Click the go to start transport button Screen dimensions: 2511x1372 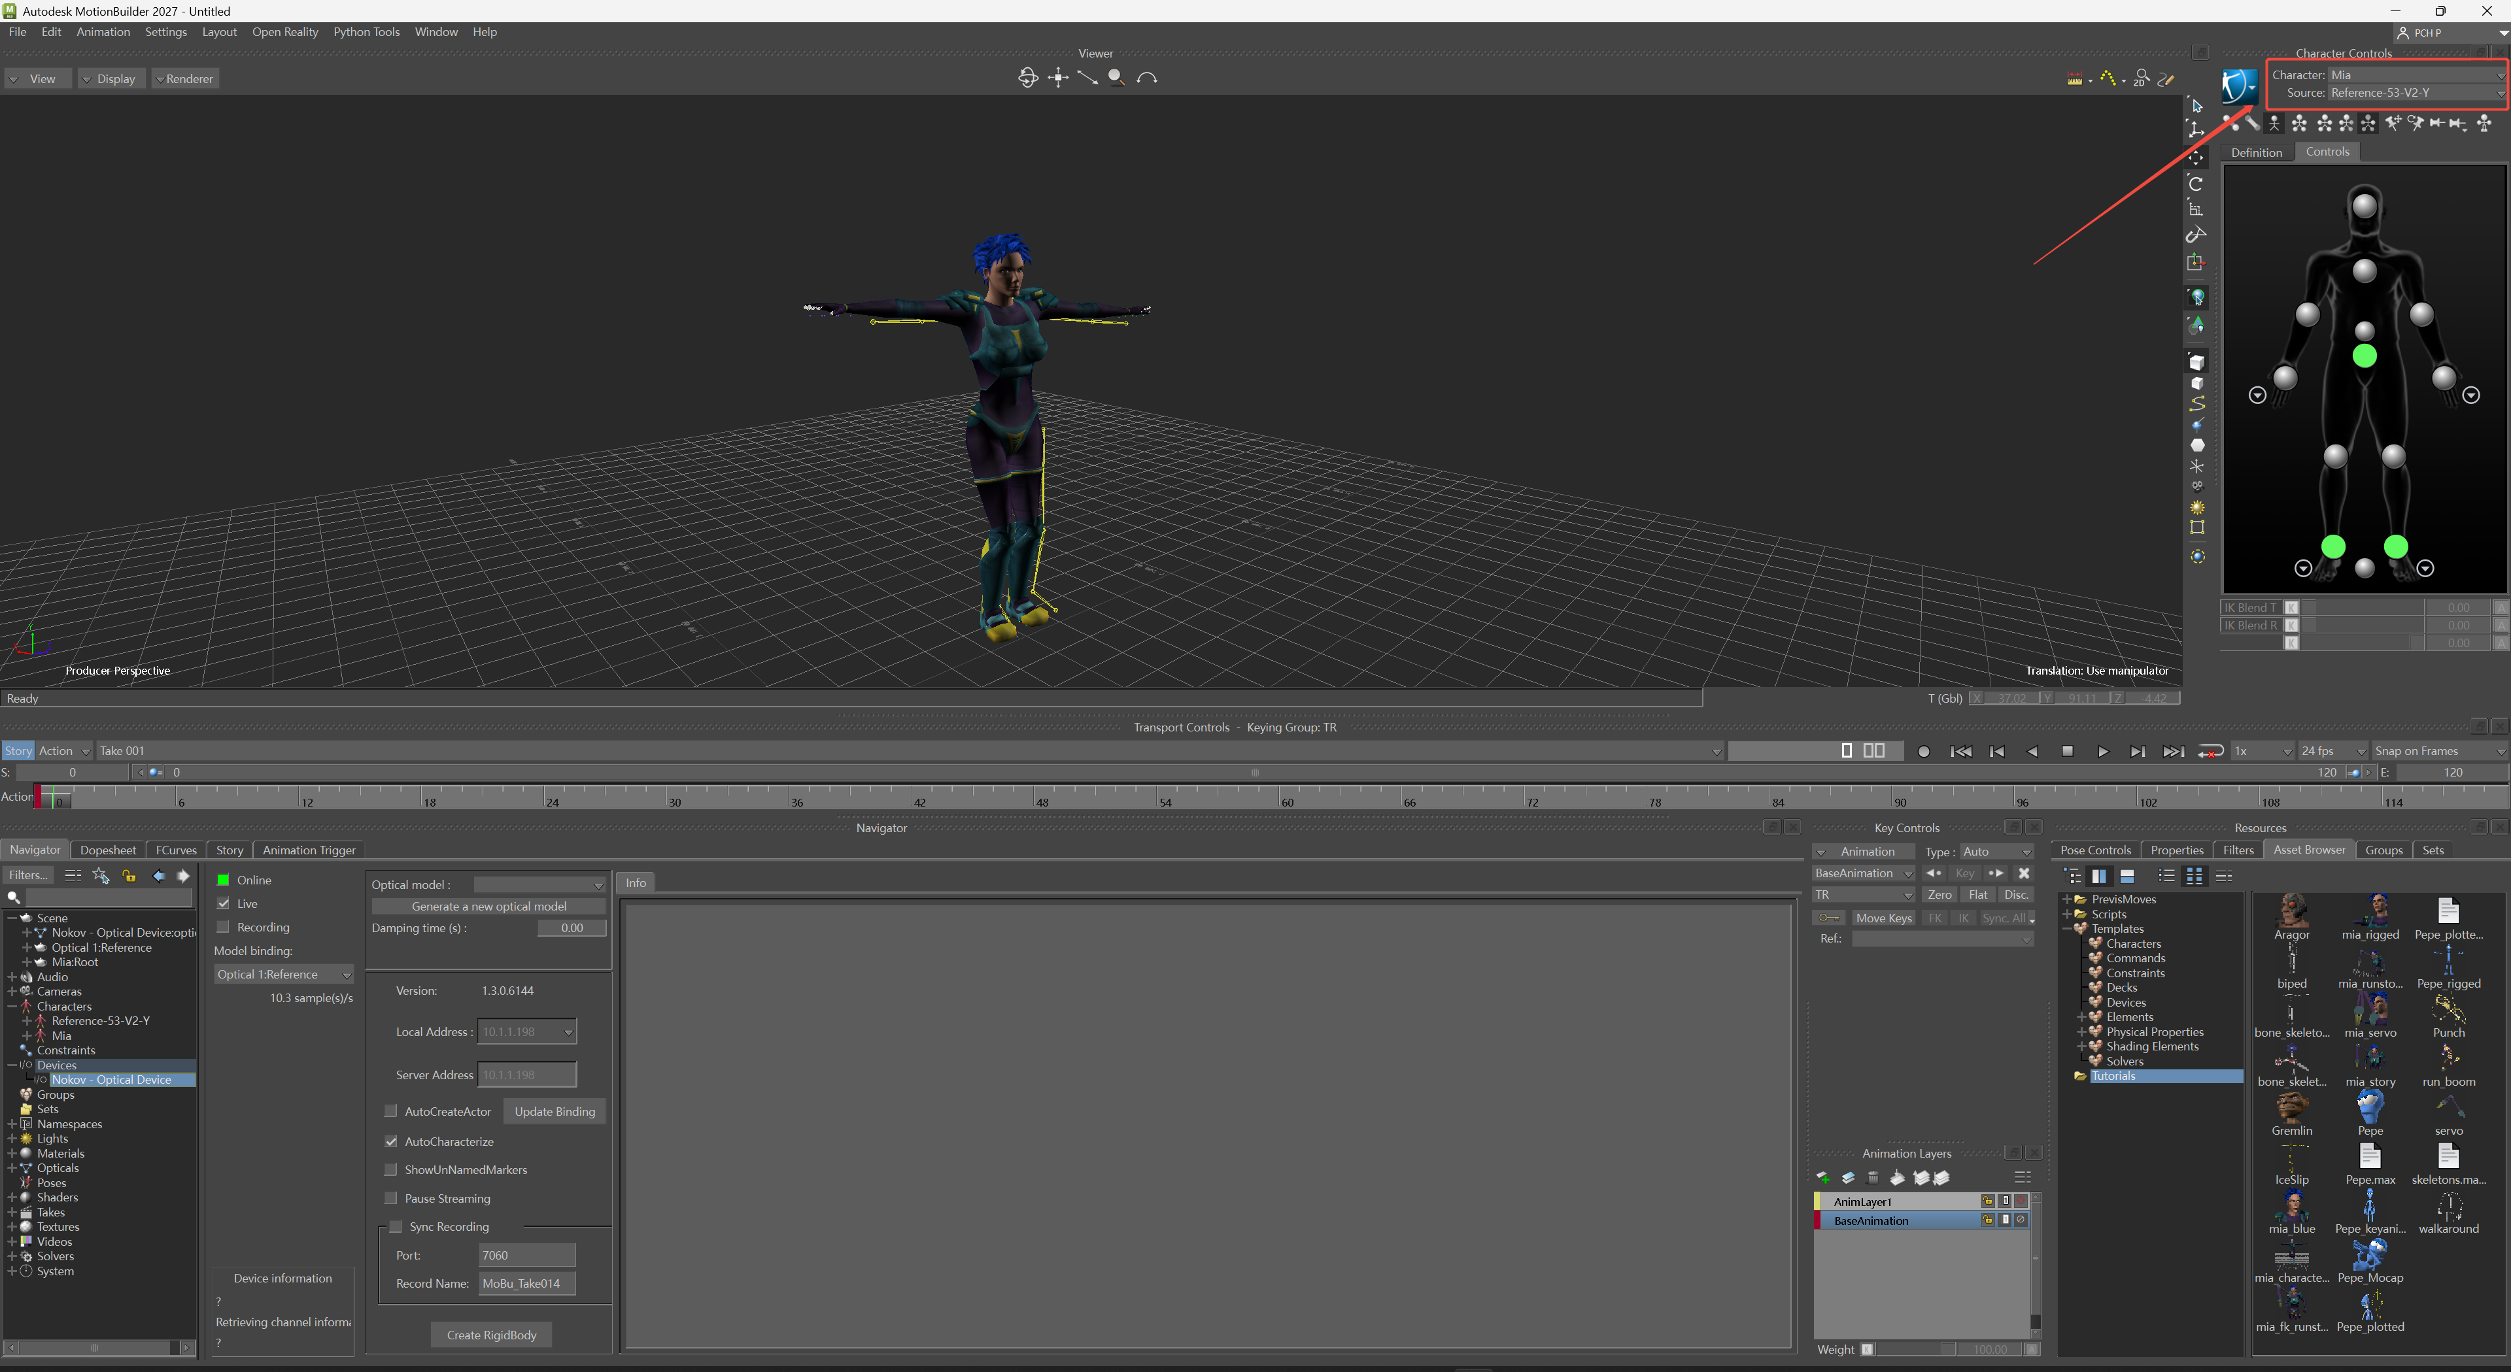point(1960,751)
